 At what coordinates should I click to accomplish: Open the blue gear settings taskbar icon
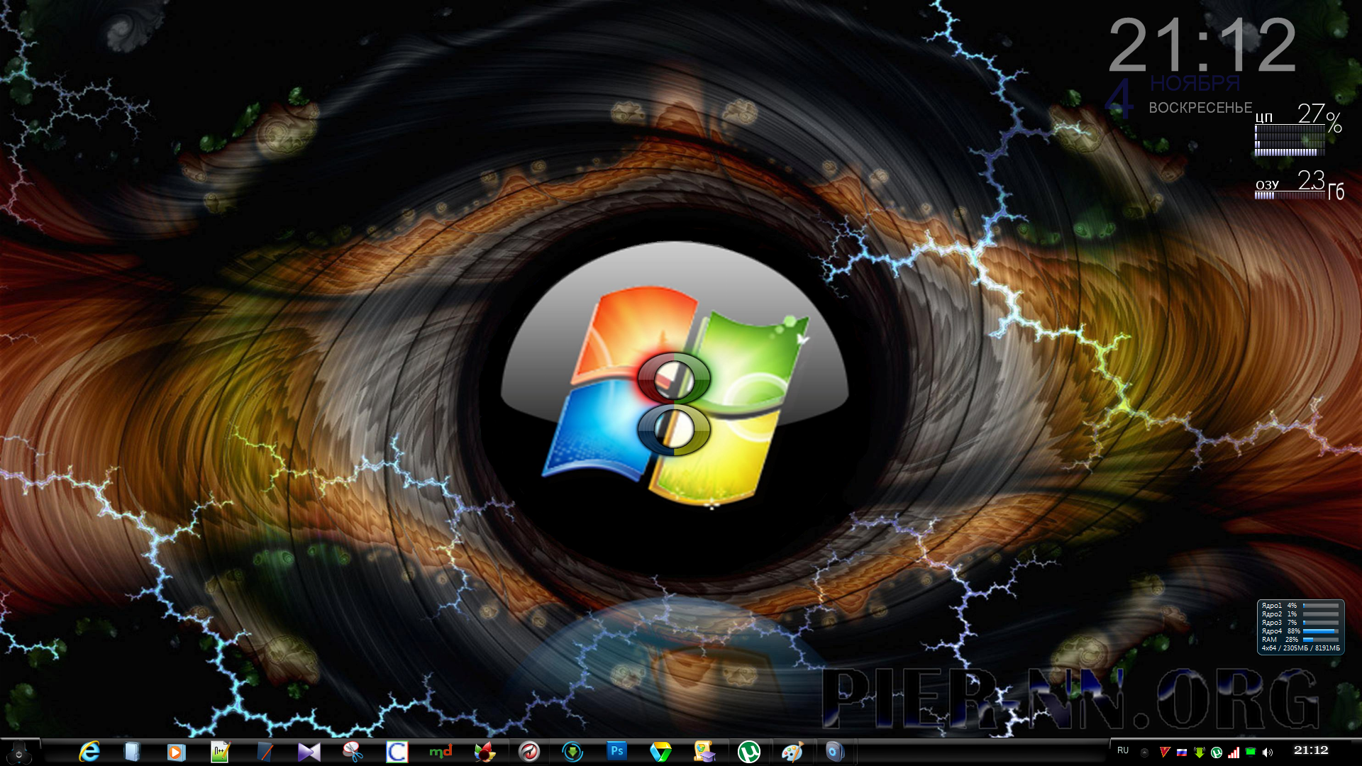tap(835, 752)
